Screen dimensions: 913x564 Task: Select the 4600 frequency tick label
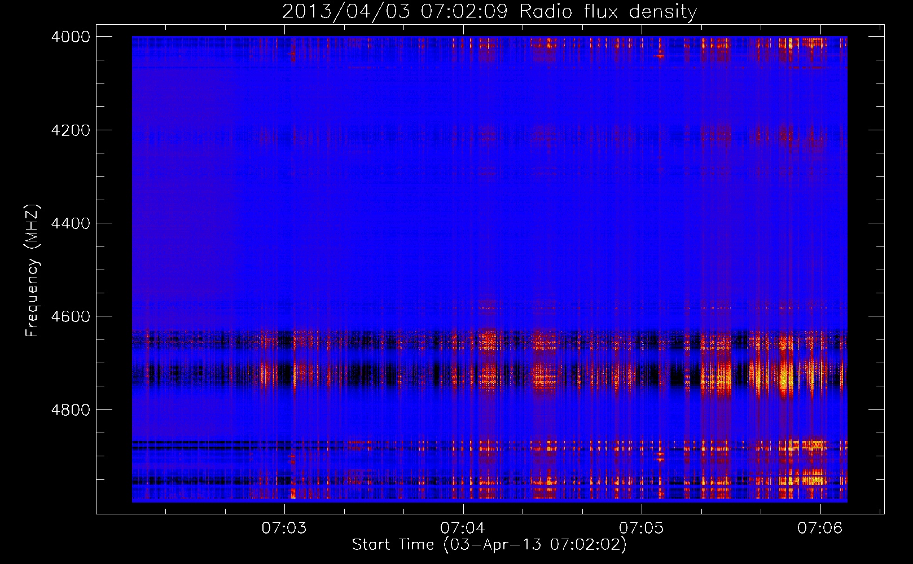click(x=71, y=316)
